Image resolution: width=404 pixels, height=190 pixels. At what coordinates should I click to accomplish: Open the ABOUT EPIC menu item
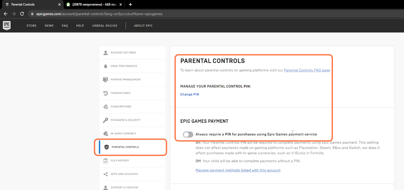tap(143, 26)
